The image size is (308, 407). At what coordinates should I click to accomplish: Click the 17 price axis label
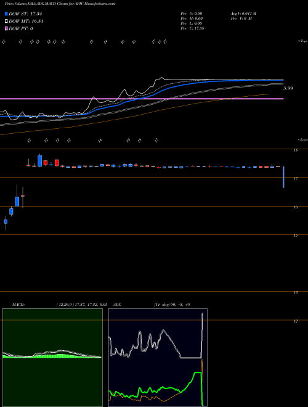click(x=295, y=179)
